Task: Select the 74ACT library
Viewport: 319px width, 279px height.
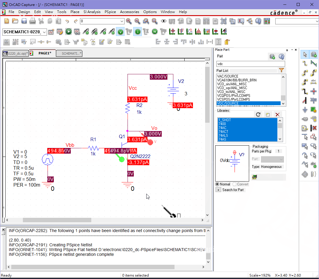Action: point(247,132)
